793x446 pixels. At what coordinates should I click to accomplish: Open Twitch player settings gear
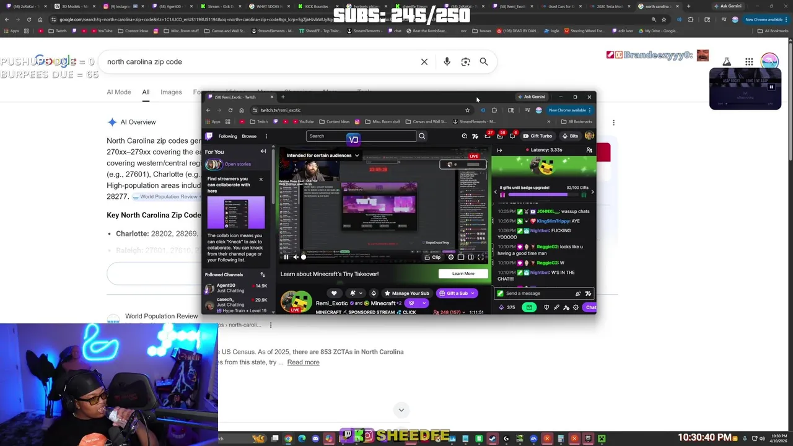pyautogui.click(x=451, y=257)
